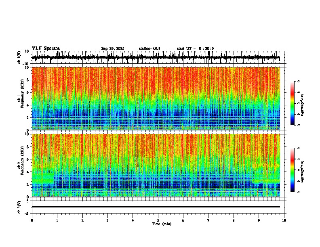Click the ch.2 spectrogram color bar
Viewport: 320px width, 247px height.
(293, 170)
